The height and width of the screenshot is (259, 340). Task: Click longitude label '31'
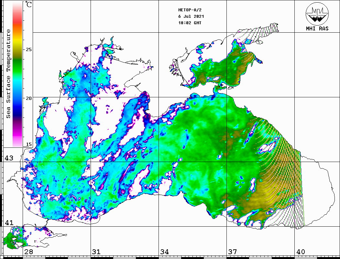[x=96, y=252]
